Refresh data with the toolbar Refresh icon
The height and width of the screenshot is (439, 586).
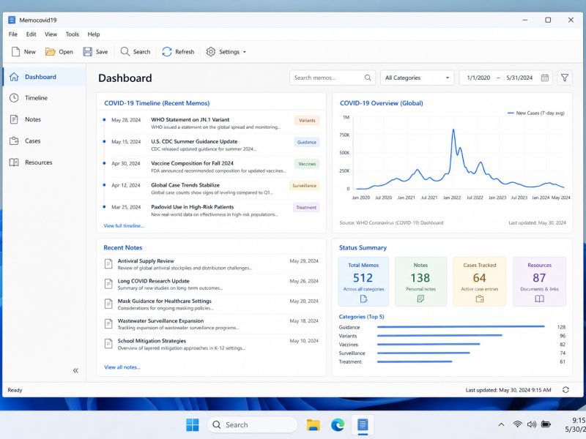pos(167,51)
